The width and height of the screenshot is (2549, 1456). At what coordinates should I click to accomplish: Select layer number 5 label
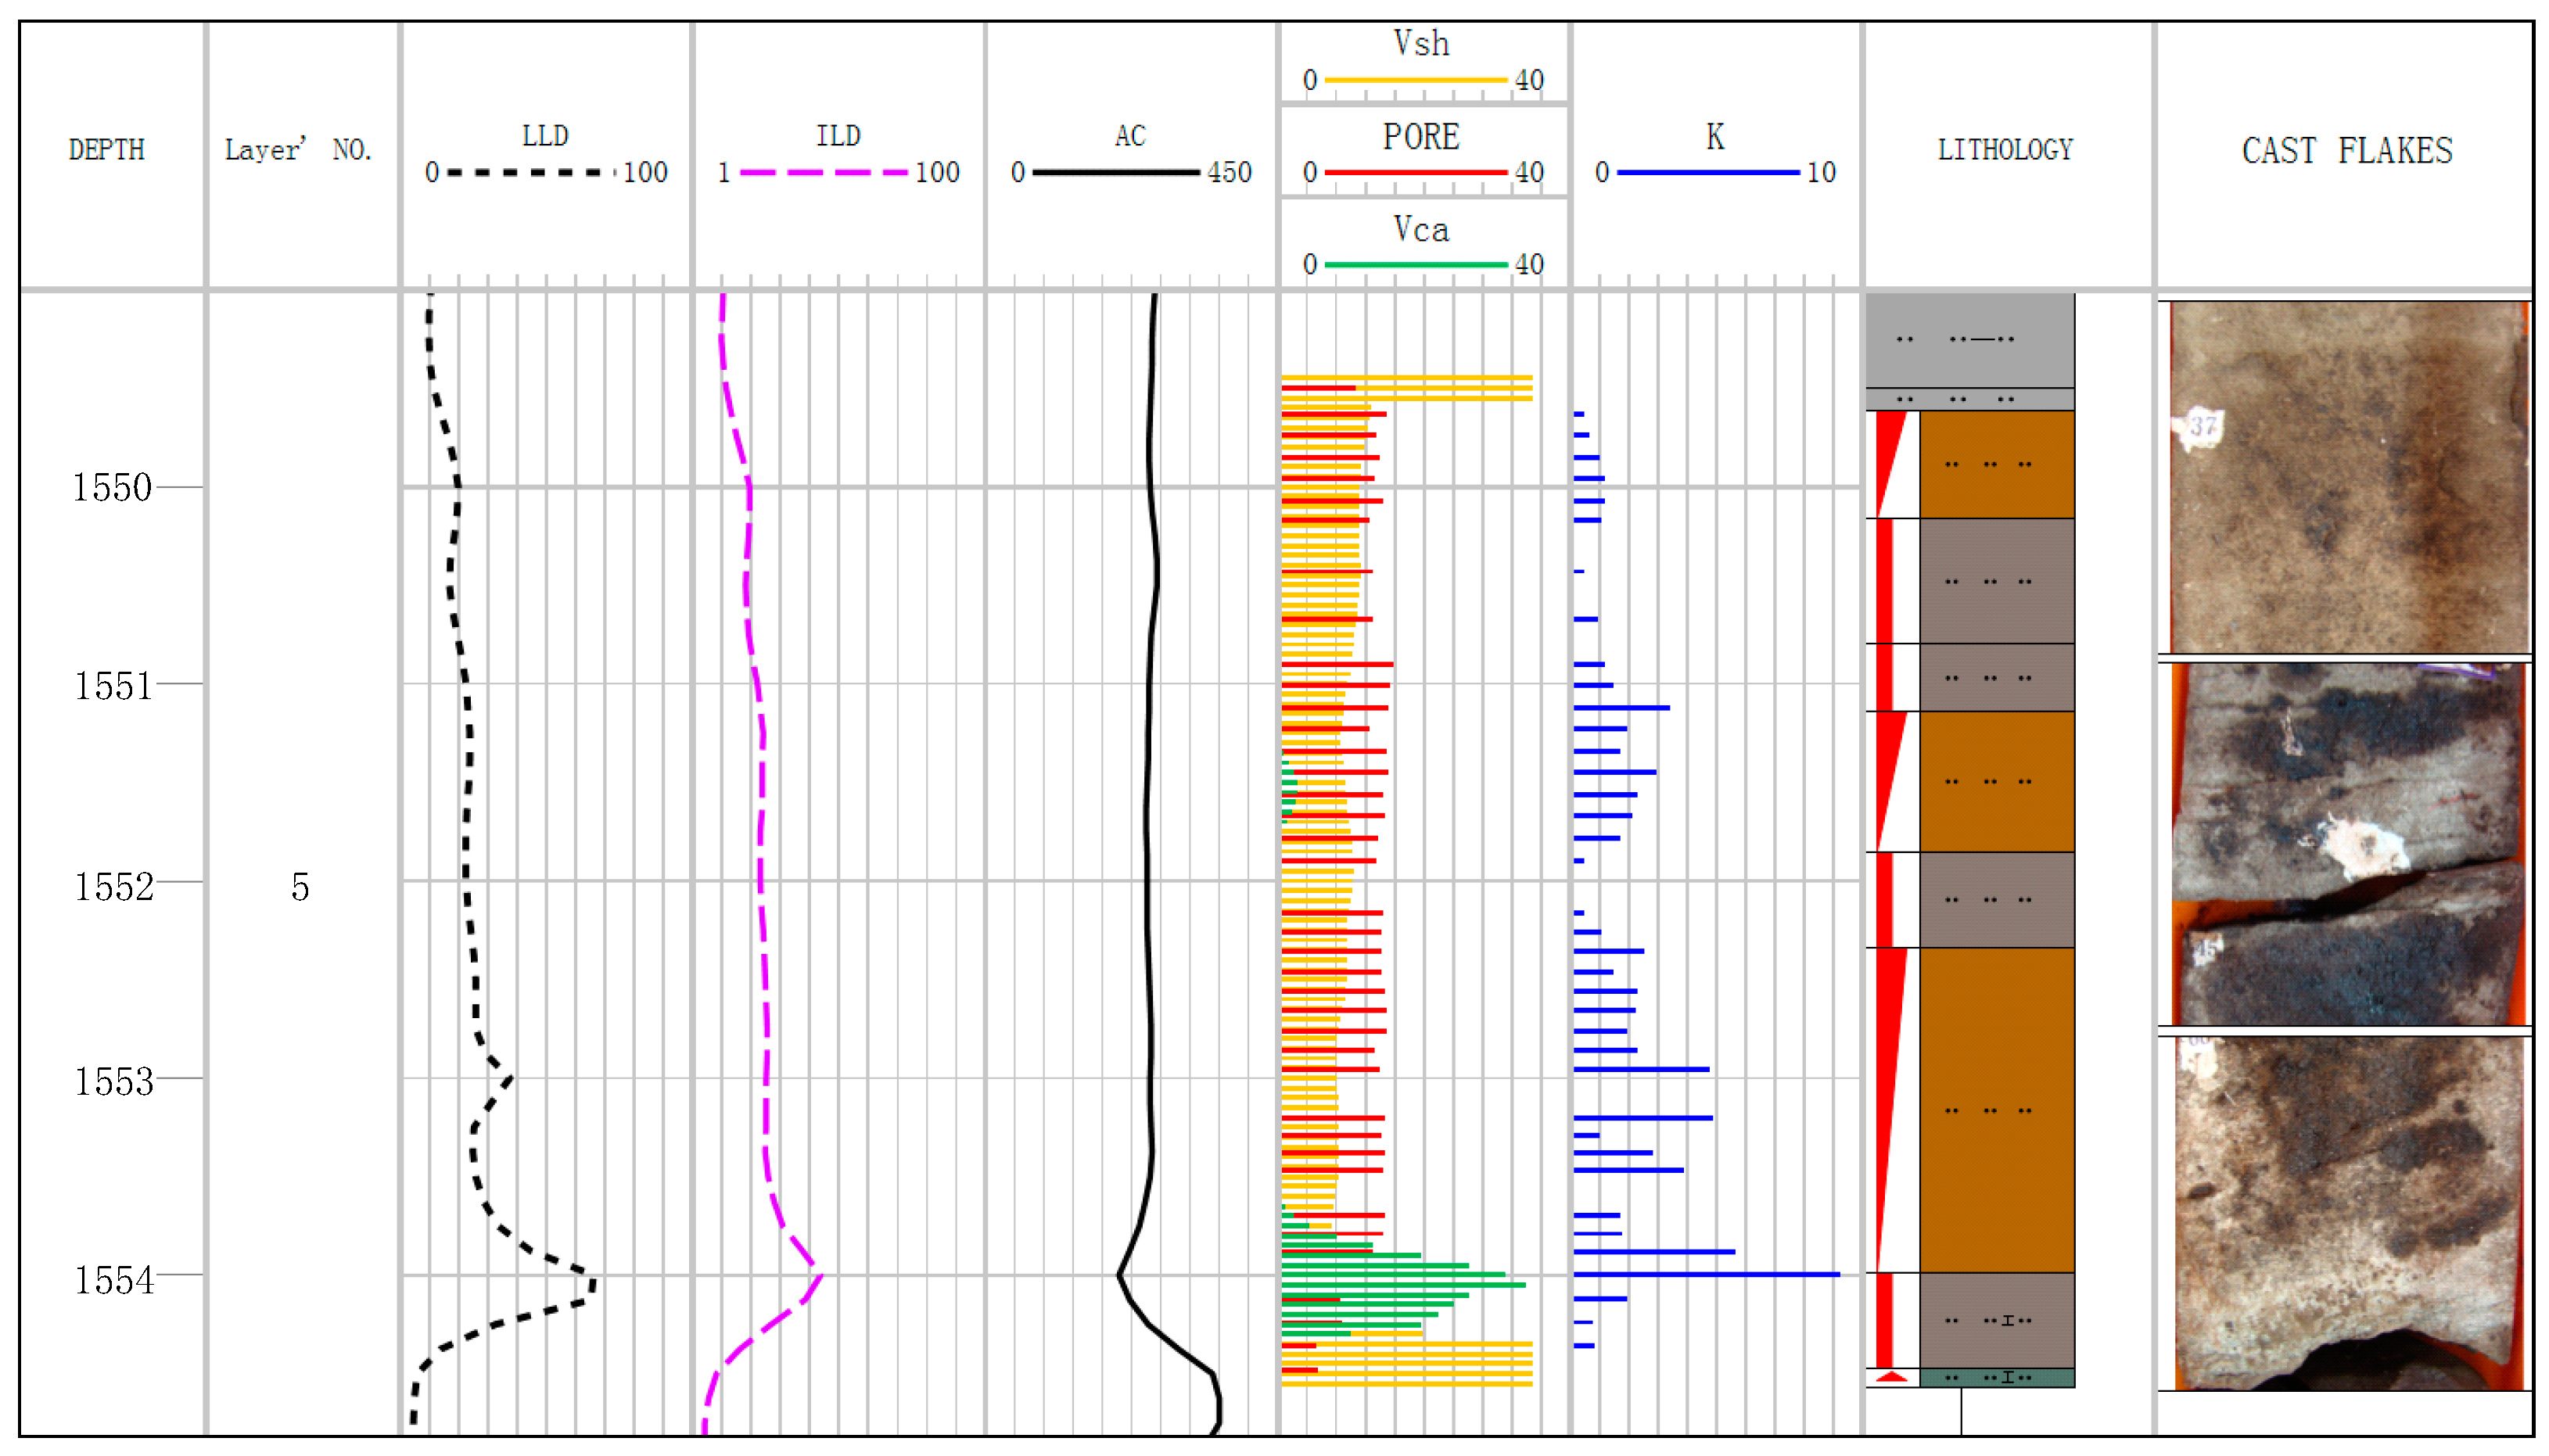point(300,887)
